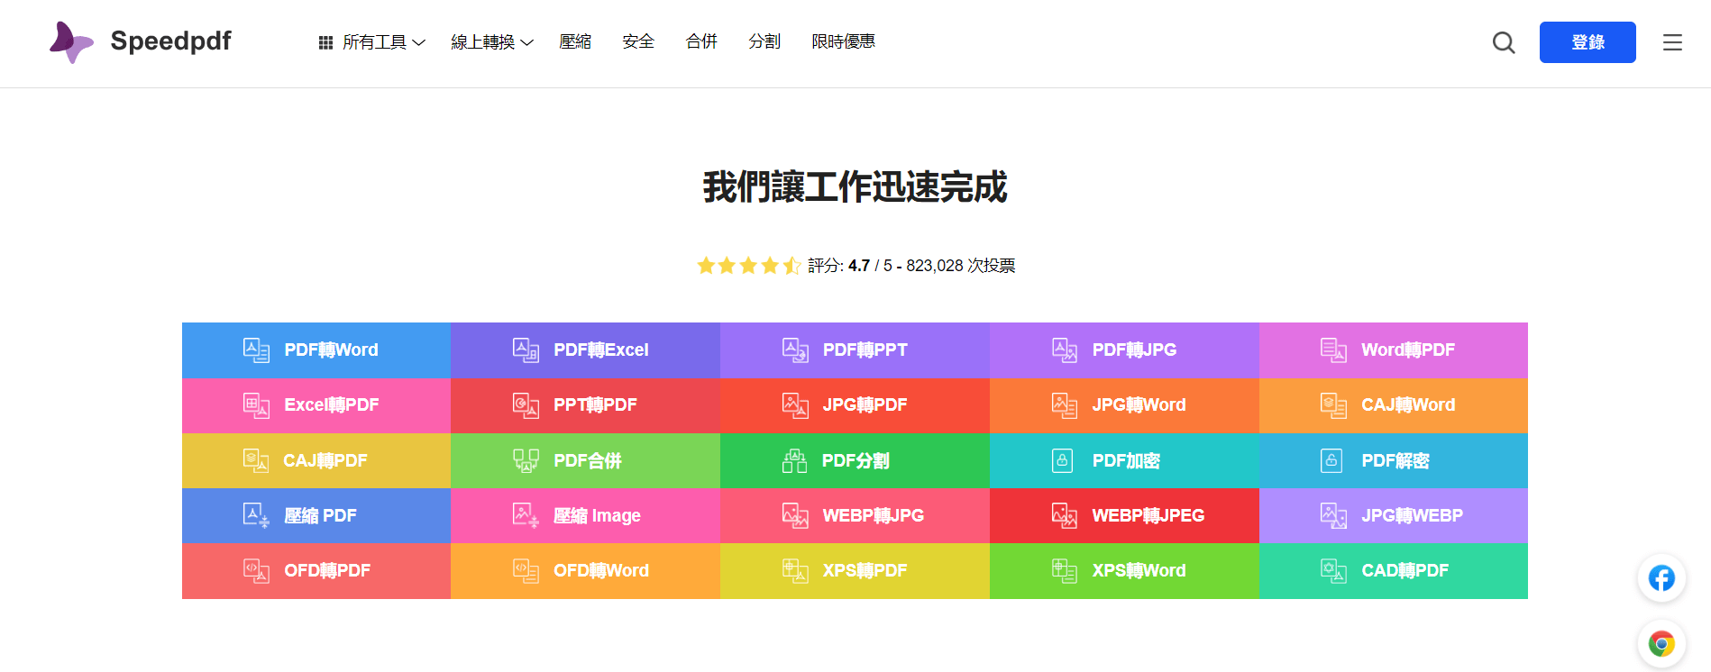The height and width of the screenshot is (672, 1711).
Task: Click the blue 登錄 login button
Action: pos(1587,42)
